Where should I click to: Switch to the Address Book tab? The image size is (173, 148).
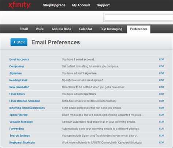pos(61,29)
